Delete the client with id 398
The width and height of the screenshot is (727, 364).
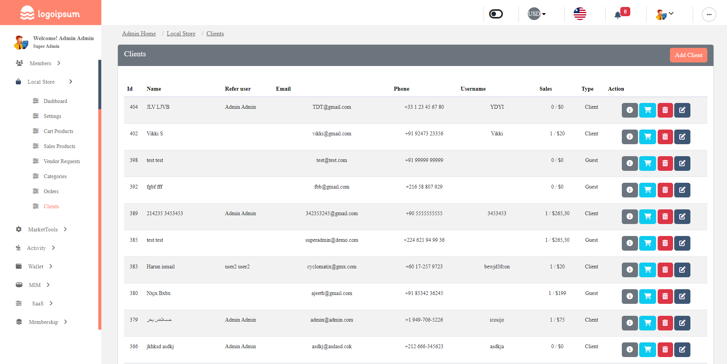[x=665, y=163]
